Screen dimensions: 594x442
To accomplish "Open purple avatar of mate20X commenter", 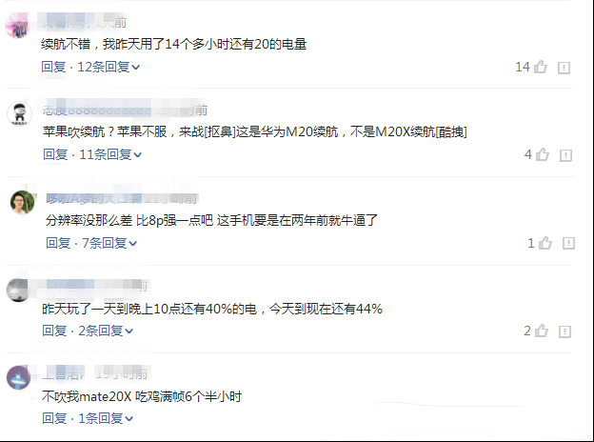I will 19,377.
